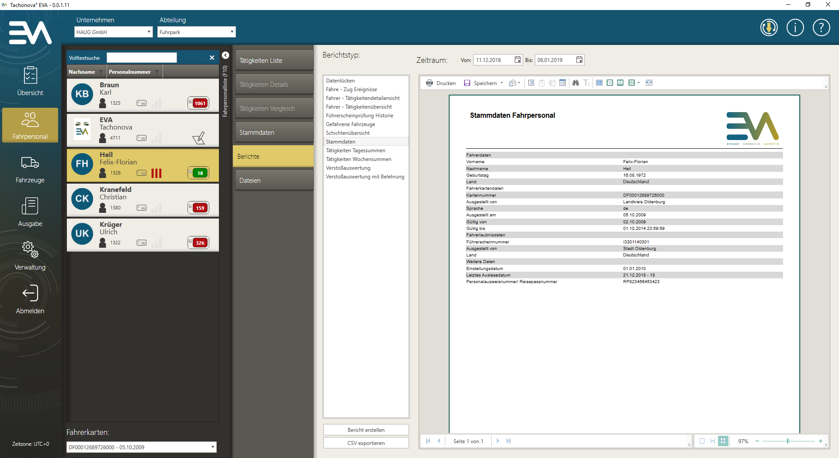Click the Abmelden logout icon
839x458 pixels.
click(x=30, y=294)
